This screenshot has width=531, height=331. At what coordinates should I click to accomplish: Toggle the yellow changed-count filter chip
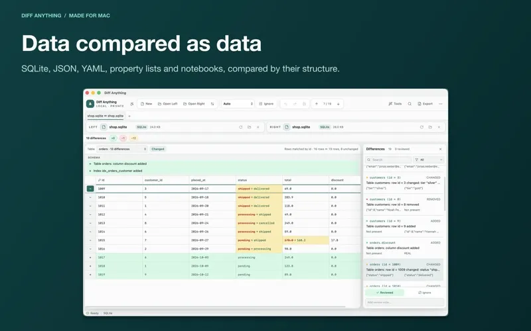pos(133,138)
